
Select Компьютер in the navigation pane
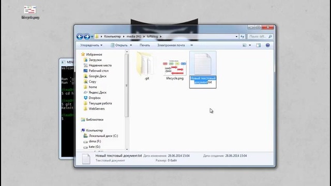(x=94, y=130)
